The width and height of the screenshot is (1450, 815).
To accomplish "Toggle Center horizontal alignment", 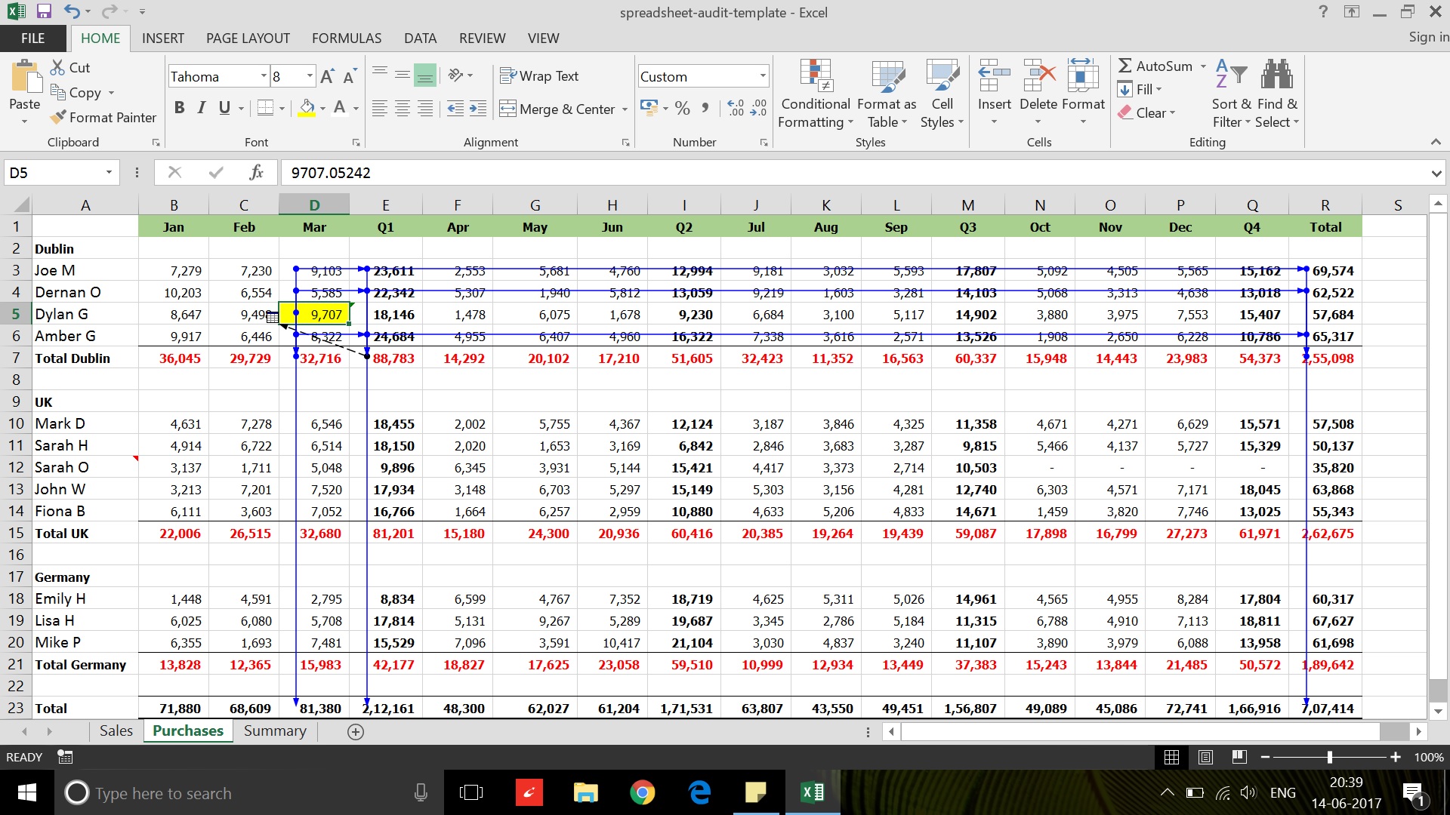I will pos(403,109).
